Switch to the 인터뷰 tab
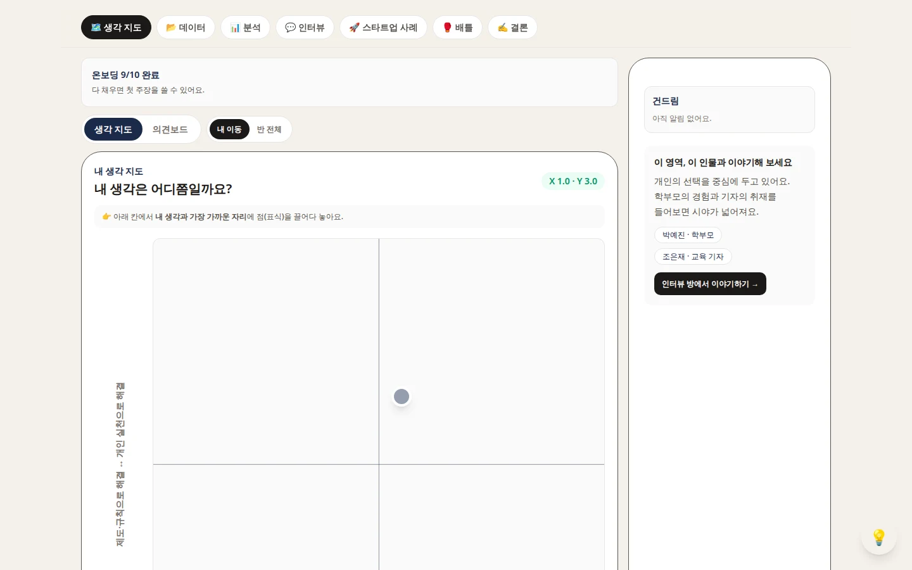912x570 pixels. click(x=305, y=27)
